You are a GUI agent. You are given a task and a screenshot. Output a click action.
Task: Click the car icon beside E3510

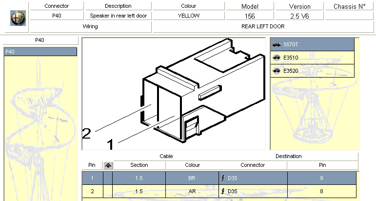click(277, 58)
